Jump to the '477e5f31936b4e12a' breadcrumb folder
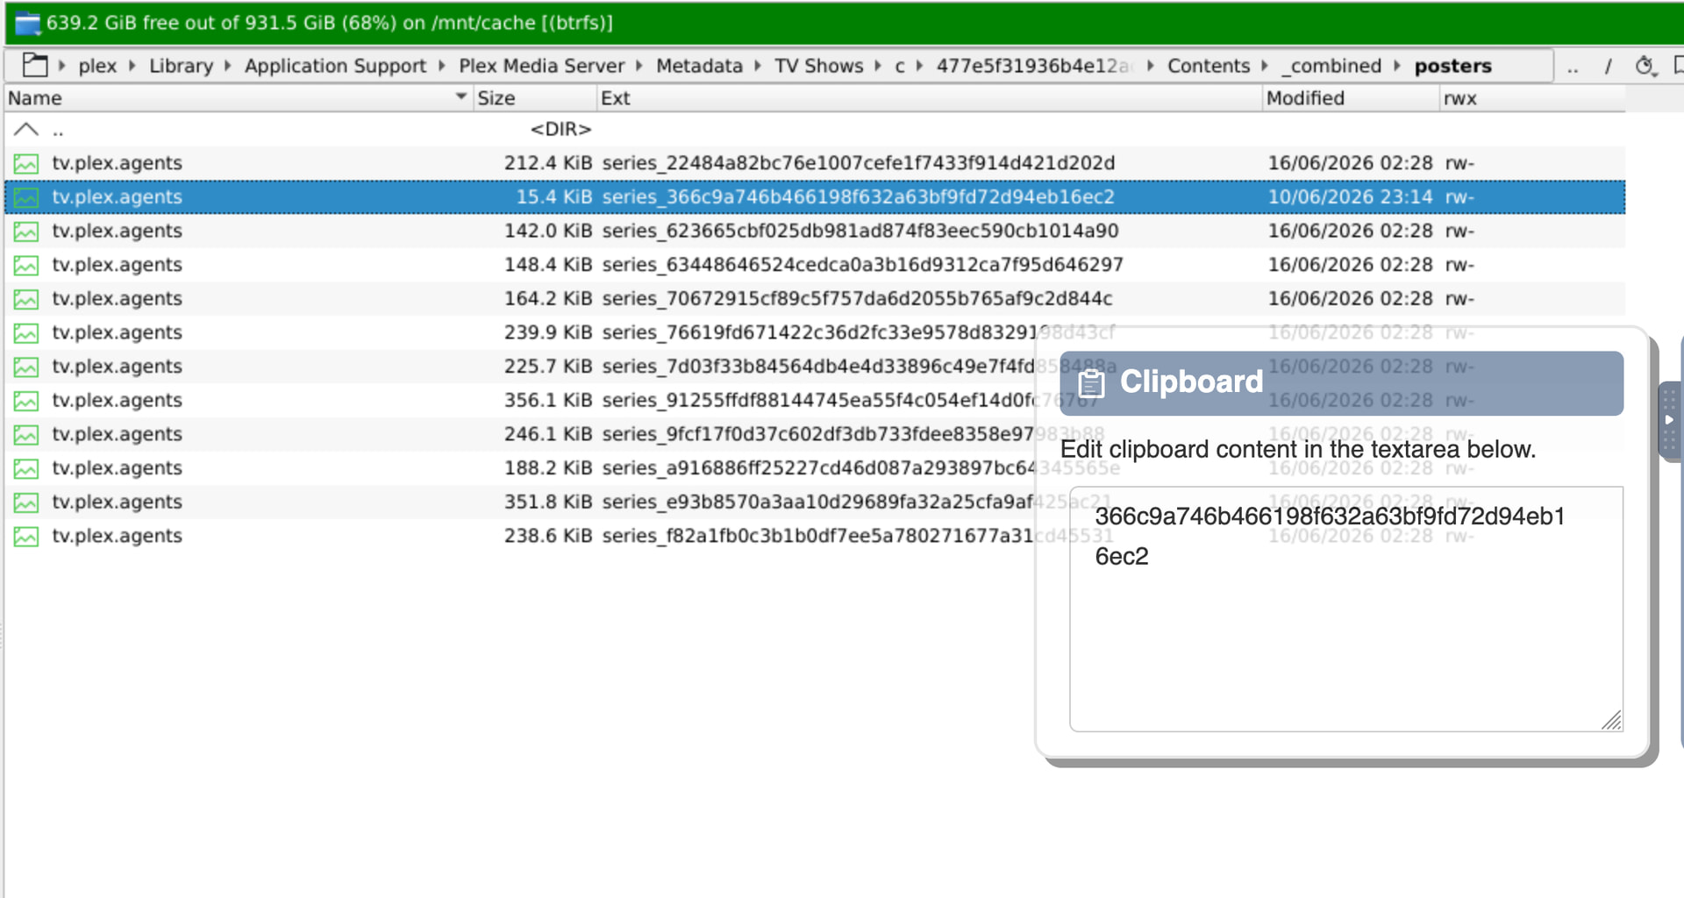The height and width of the screenshot is (898, 1684). (1035, 67)
